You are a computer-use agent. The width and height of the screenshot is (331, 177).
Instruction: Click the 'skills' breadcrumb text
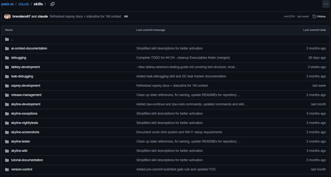tap(38, 4)
